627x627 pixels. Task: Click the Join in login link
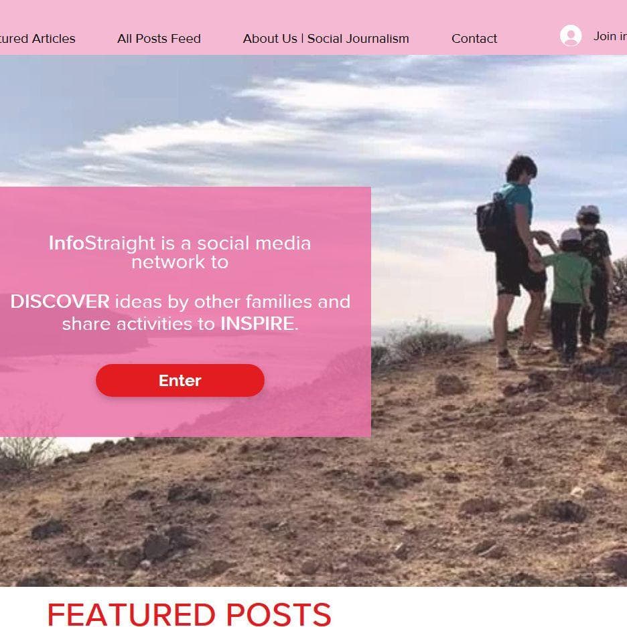pyautogui.click(x=610, y=36)
